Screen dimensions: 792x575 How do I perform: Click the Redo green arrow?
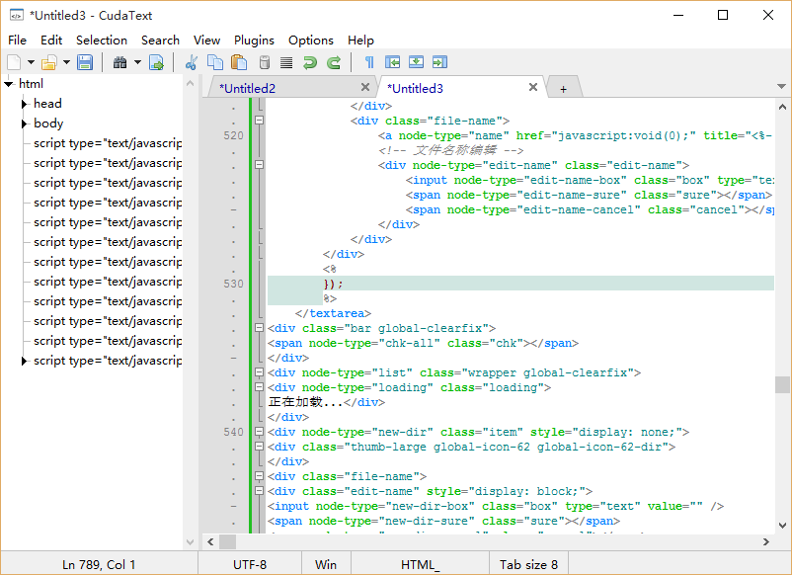pyautogui.click(x=334, y=63)
